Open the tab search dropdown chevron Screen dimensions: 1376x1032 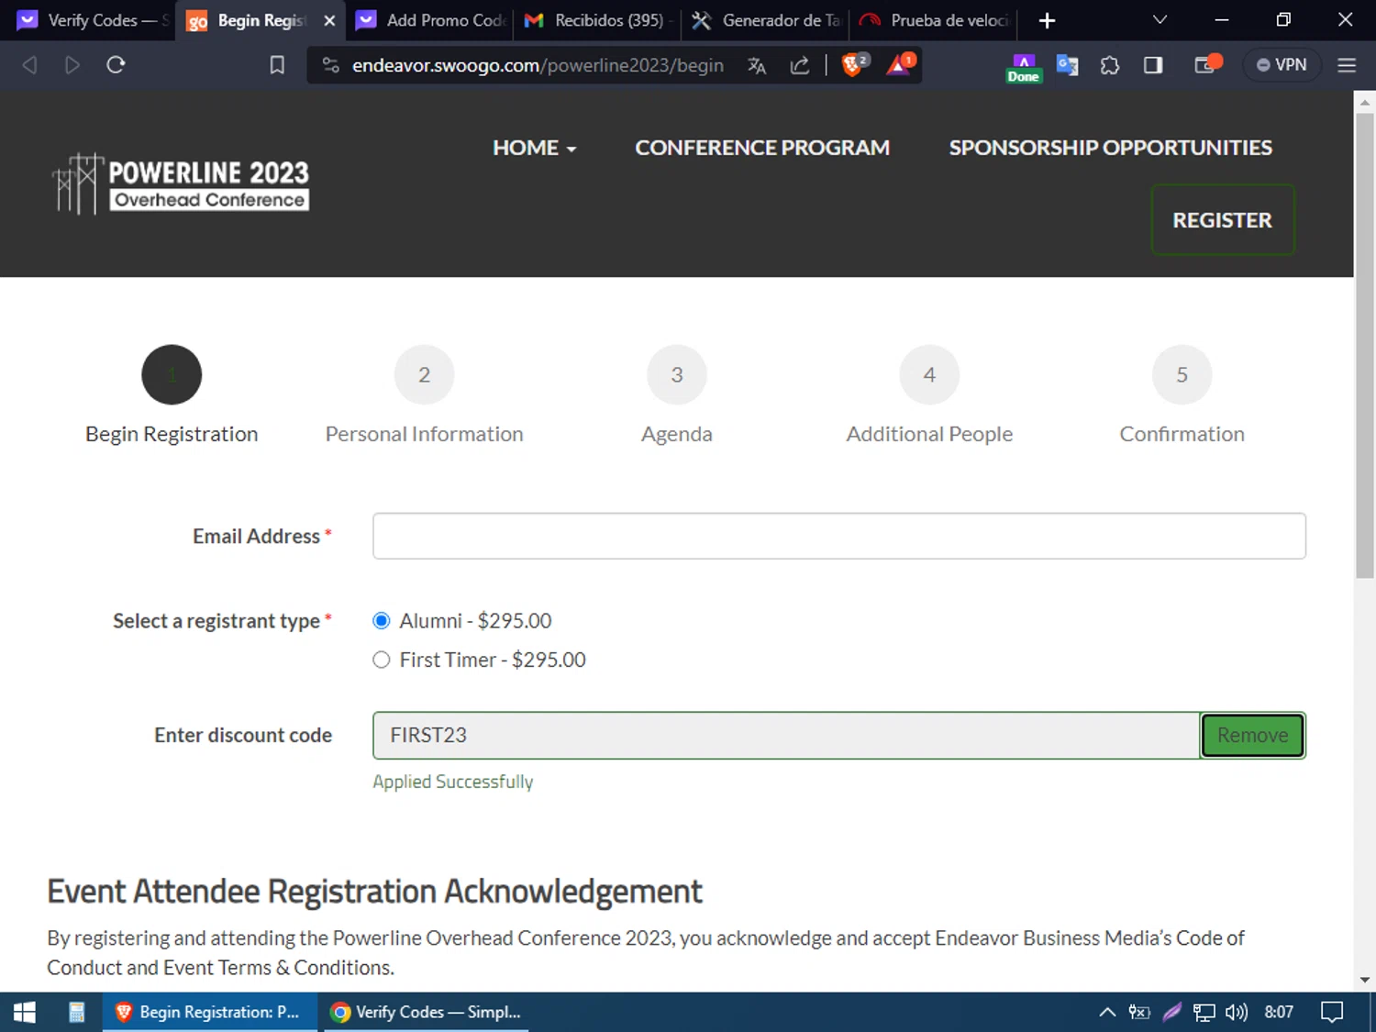coord(1160,20)
